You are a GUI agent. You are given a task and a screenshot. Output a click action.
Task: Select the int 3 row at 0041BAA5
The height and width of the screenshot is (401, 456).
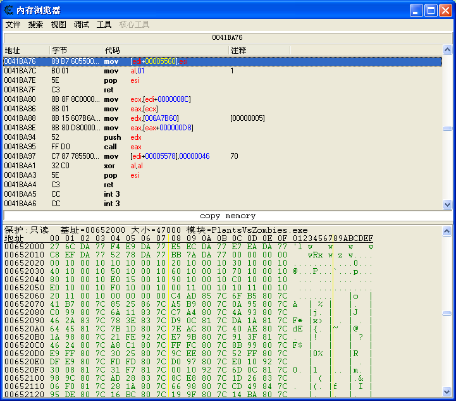click(223, 194)
